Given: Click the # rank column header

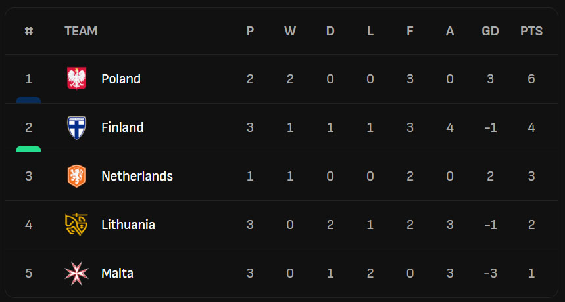Looking at the screenshot, I should coord(29,32).
